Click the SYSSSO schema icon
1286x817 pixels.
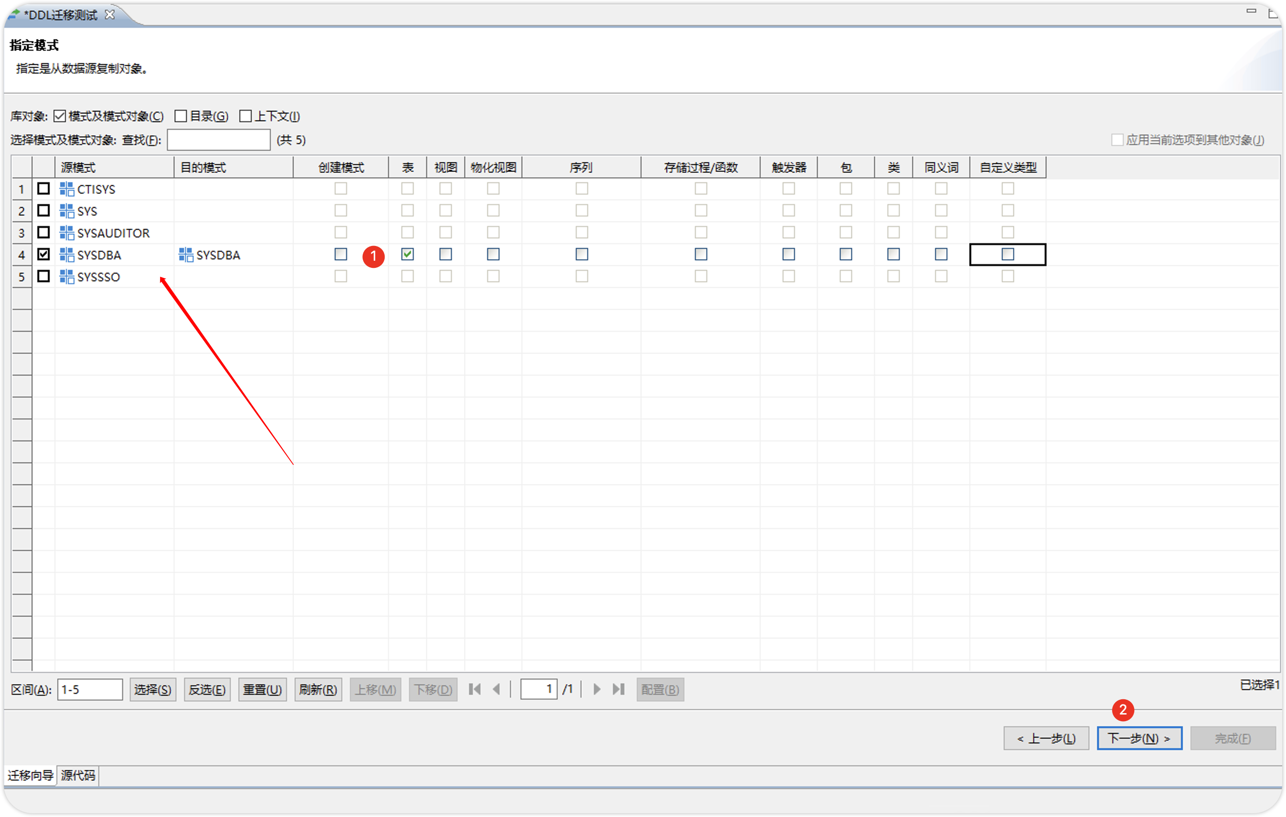(66, 276)
